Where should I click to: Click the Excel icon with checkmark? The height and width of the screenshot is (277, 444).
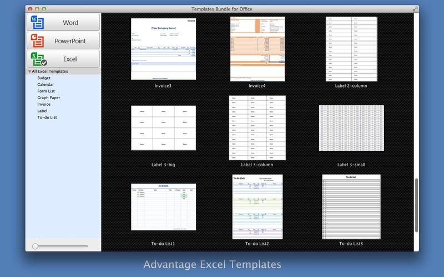point(38,59)
